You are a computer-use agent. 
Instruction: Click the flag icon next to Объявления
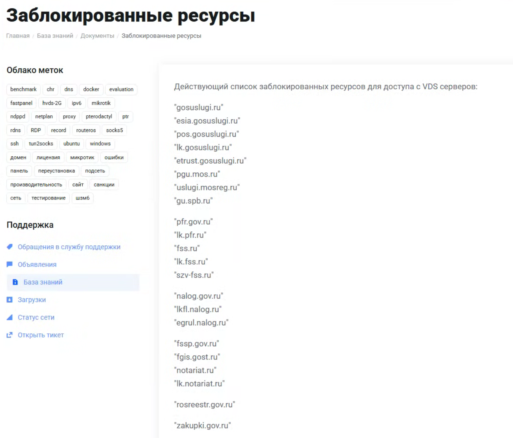(x=10, y=264)
